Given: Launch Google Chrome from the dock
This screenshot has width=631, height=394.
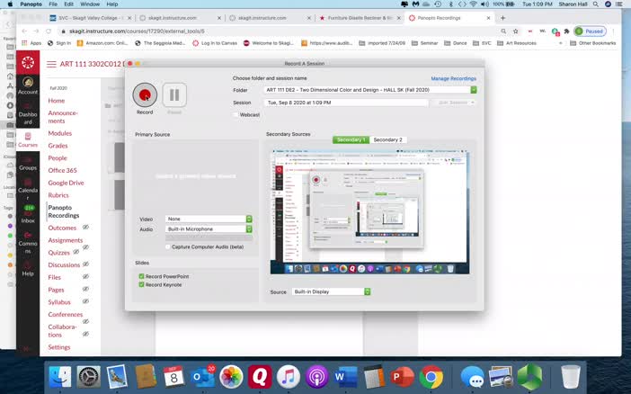Looking at the screenshot, I should coord(431,377).
